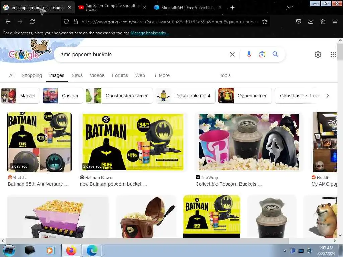Expand the More search options menu

tap(162, 75)
